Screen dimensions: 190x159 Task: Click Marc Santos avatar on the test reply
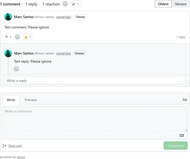click(8, 53)
